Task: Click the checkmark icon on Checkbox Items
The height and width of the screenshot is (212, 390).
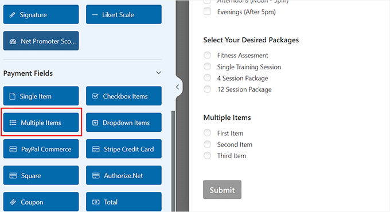Action: coord(95,96)
